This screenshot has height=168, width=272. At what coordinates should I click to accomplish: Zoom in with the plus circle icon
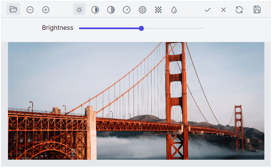click(x=46, y=10)
